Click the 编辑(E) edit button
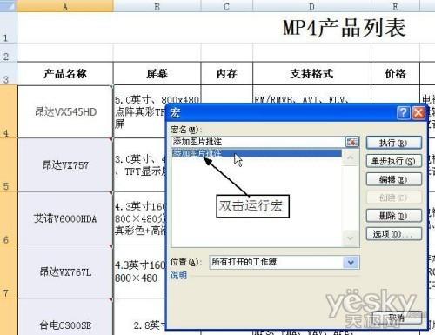The height and width of the screenshot is (335, 435). coord(394,179)
